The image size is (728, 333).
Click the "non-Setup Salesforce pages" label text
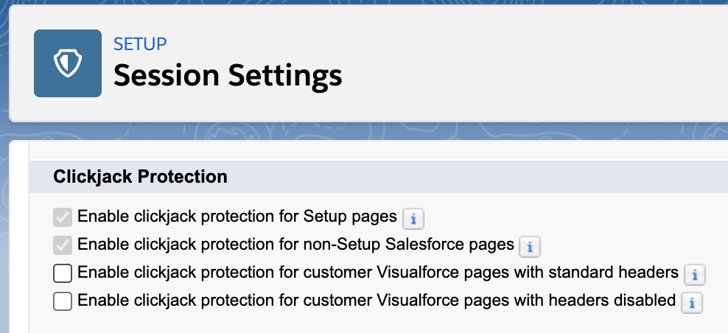(295, 245)
